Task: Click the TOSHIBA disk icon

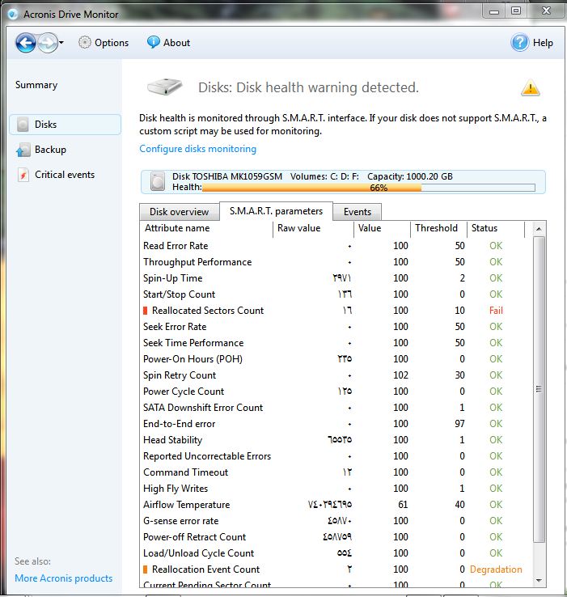Action: pos(158,181)
